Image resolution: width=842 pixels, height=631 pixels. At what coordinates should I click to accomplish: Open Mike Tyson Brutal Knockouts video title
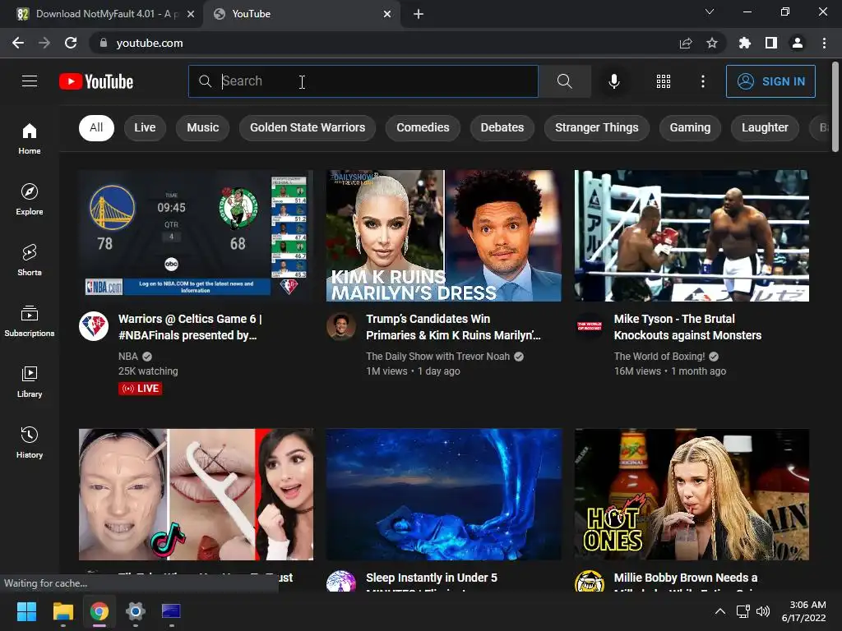688,327
